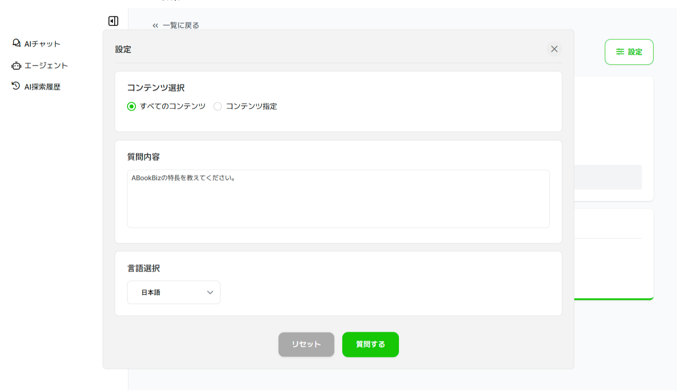Viewport: 677px width, 391px height.
Task: Click into the 質問内容 text area
Action: 338,199
